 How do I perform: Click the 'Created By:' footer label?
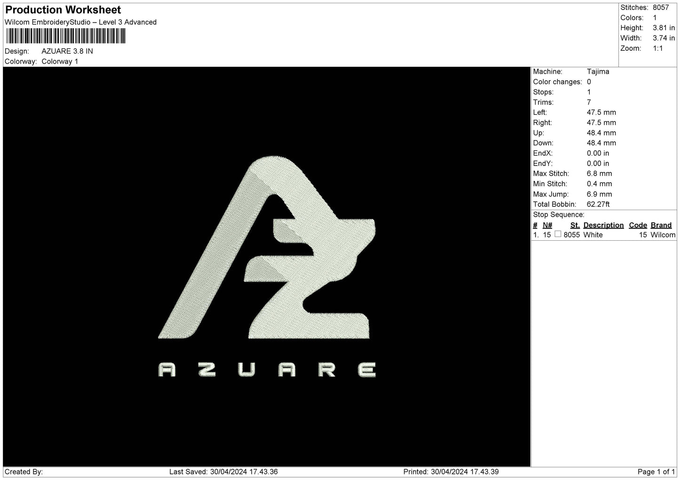24,472
